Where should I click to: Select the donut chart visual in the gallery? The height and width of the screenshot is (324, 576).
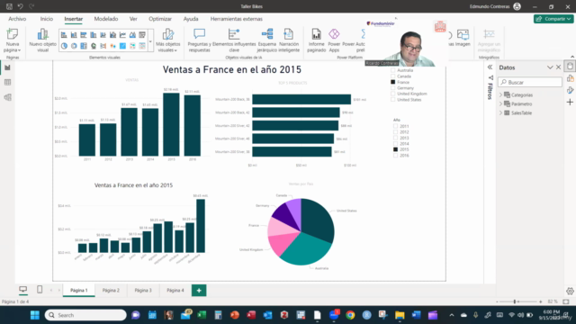[x=74, y=46]
